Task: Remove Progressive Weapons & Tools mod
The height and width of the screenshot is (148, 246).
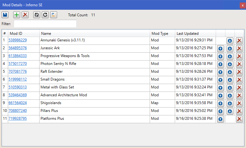Action: tap(239, 56)
